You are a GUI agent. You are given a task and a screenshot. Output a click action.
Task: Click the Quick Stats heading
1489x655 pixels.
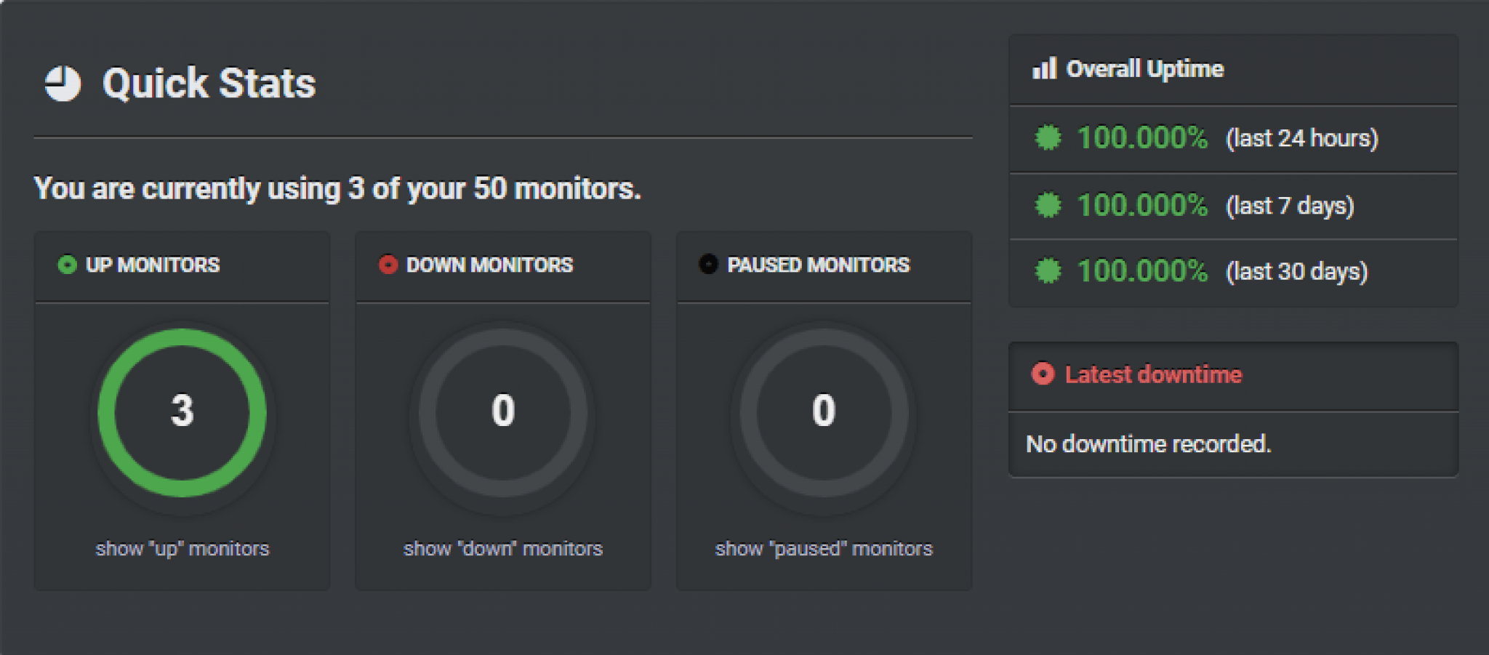(209, 84)
